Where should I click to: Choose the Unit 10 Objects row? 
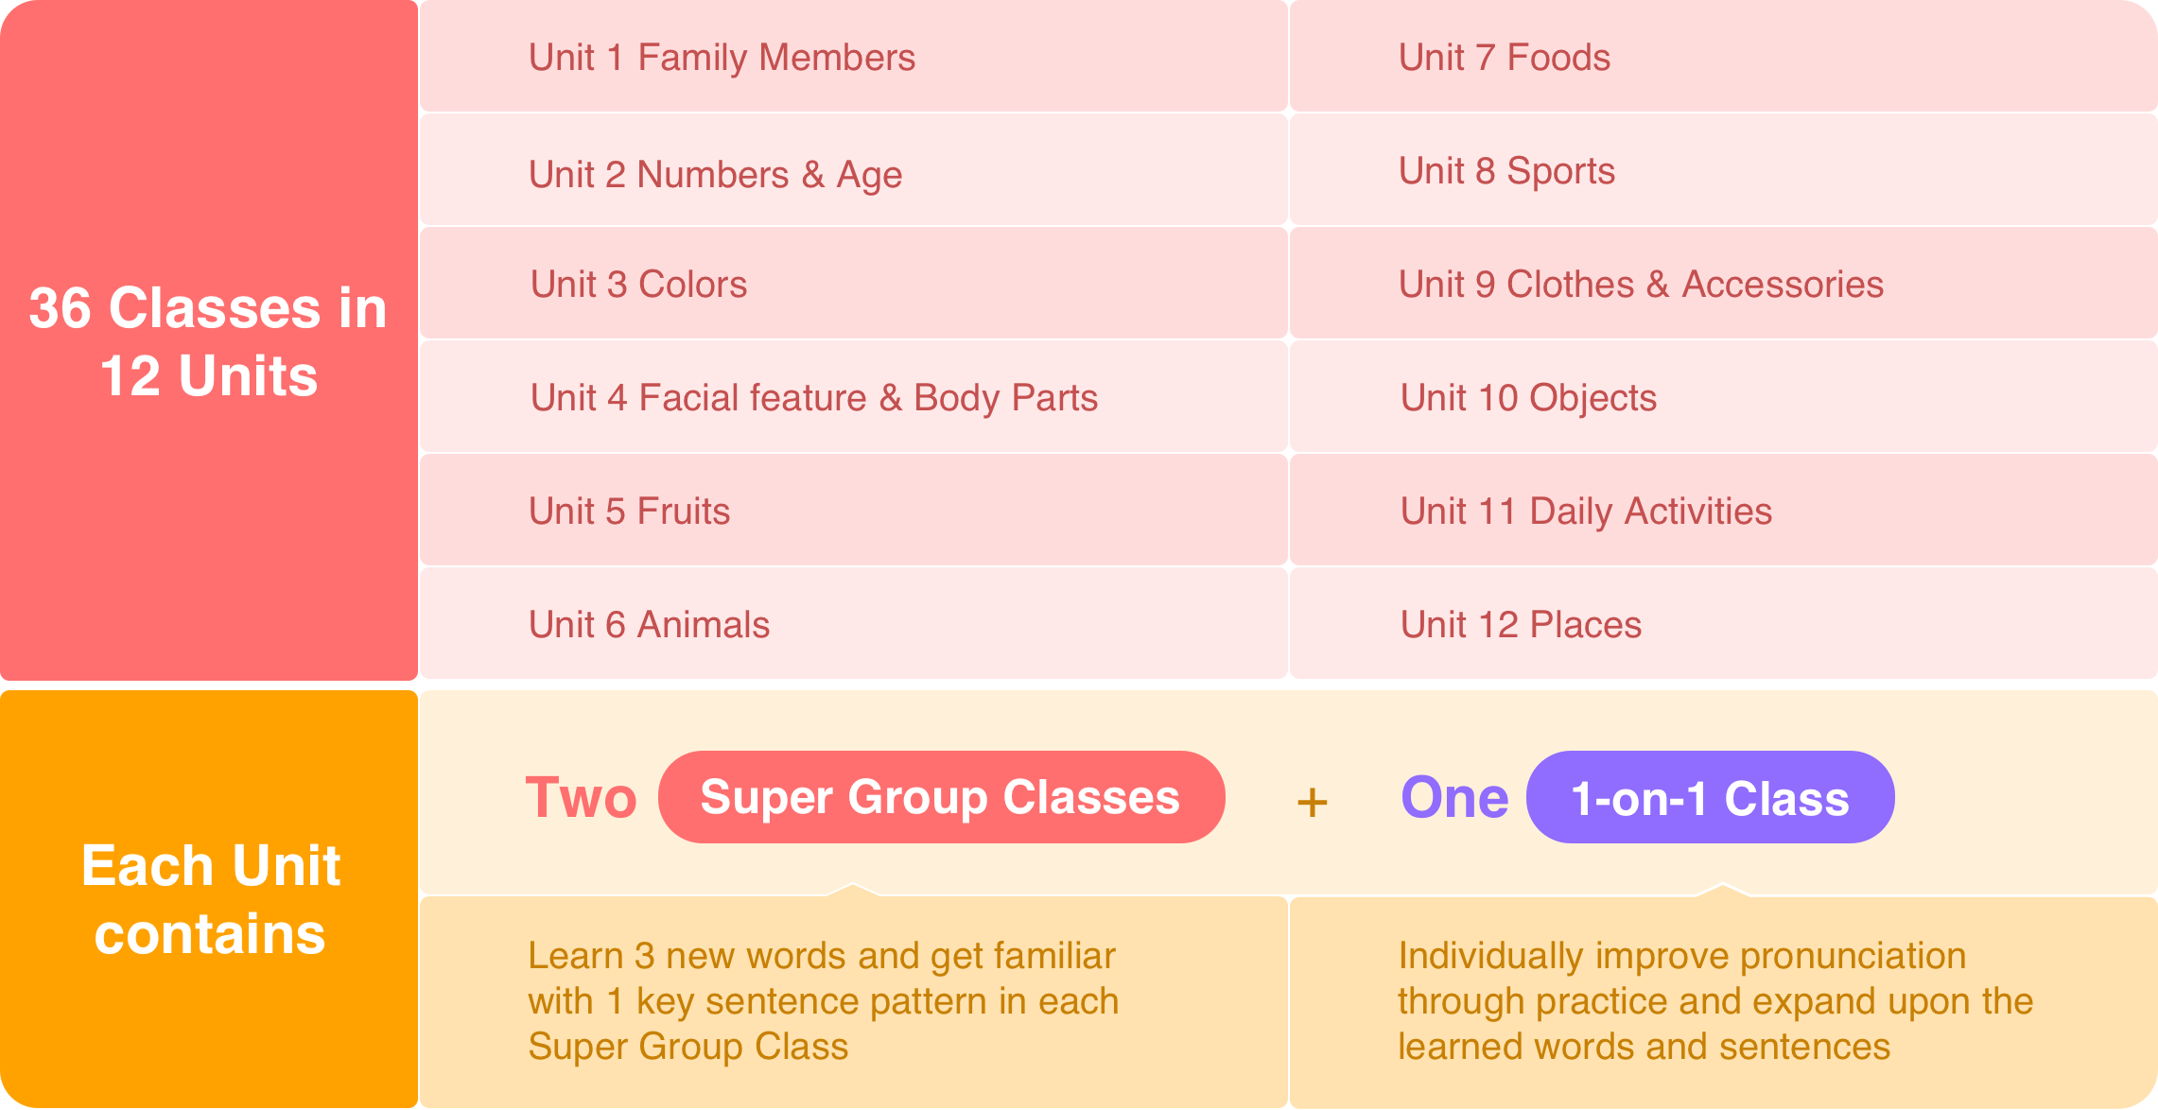(x=1528, y=398)
